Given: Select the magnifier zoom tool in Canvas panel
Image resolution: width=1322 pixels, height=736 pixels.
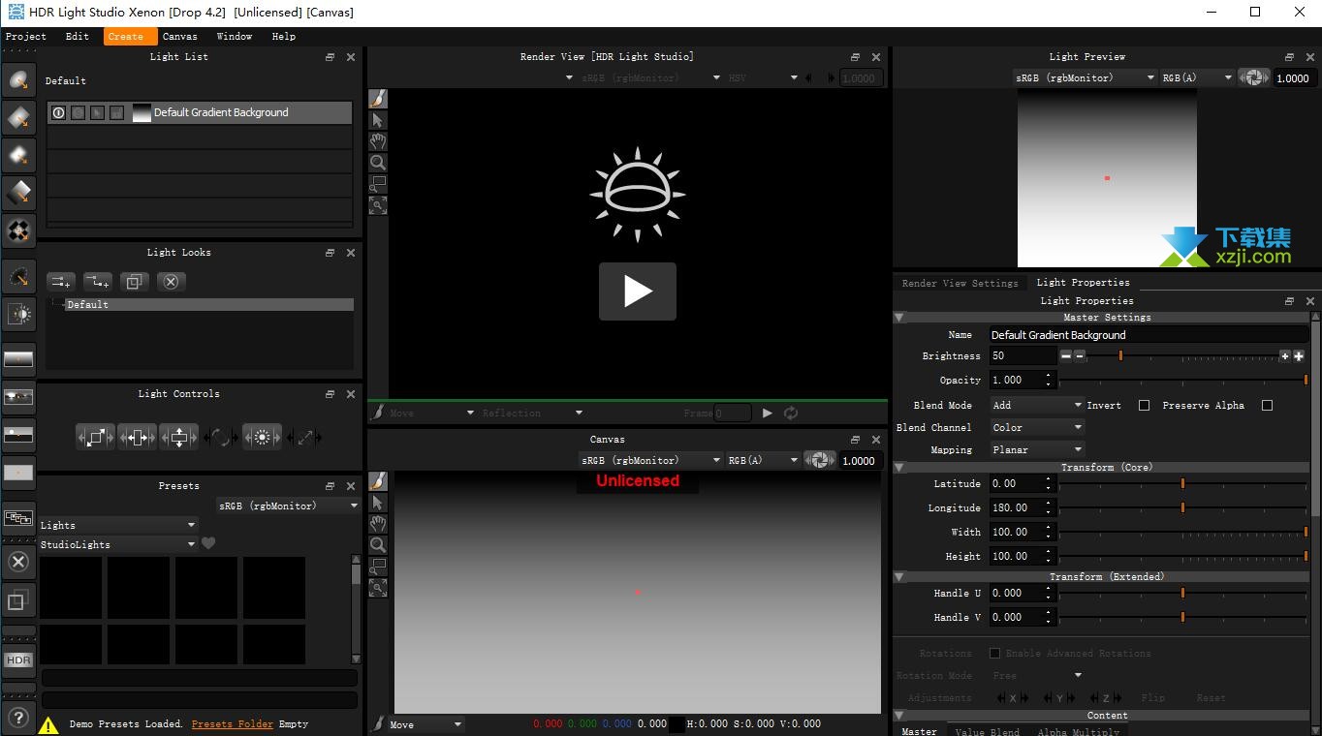Looking at the screenshot, I should pyautogui.click(x=378, y=545).
